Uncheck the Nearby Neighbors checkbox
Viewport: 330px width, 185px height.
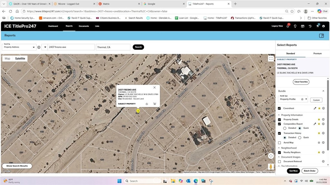pos(279,153)
